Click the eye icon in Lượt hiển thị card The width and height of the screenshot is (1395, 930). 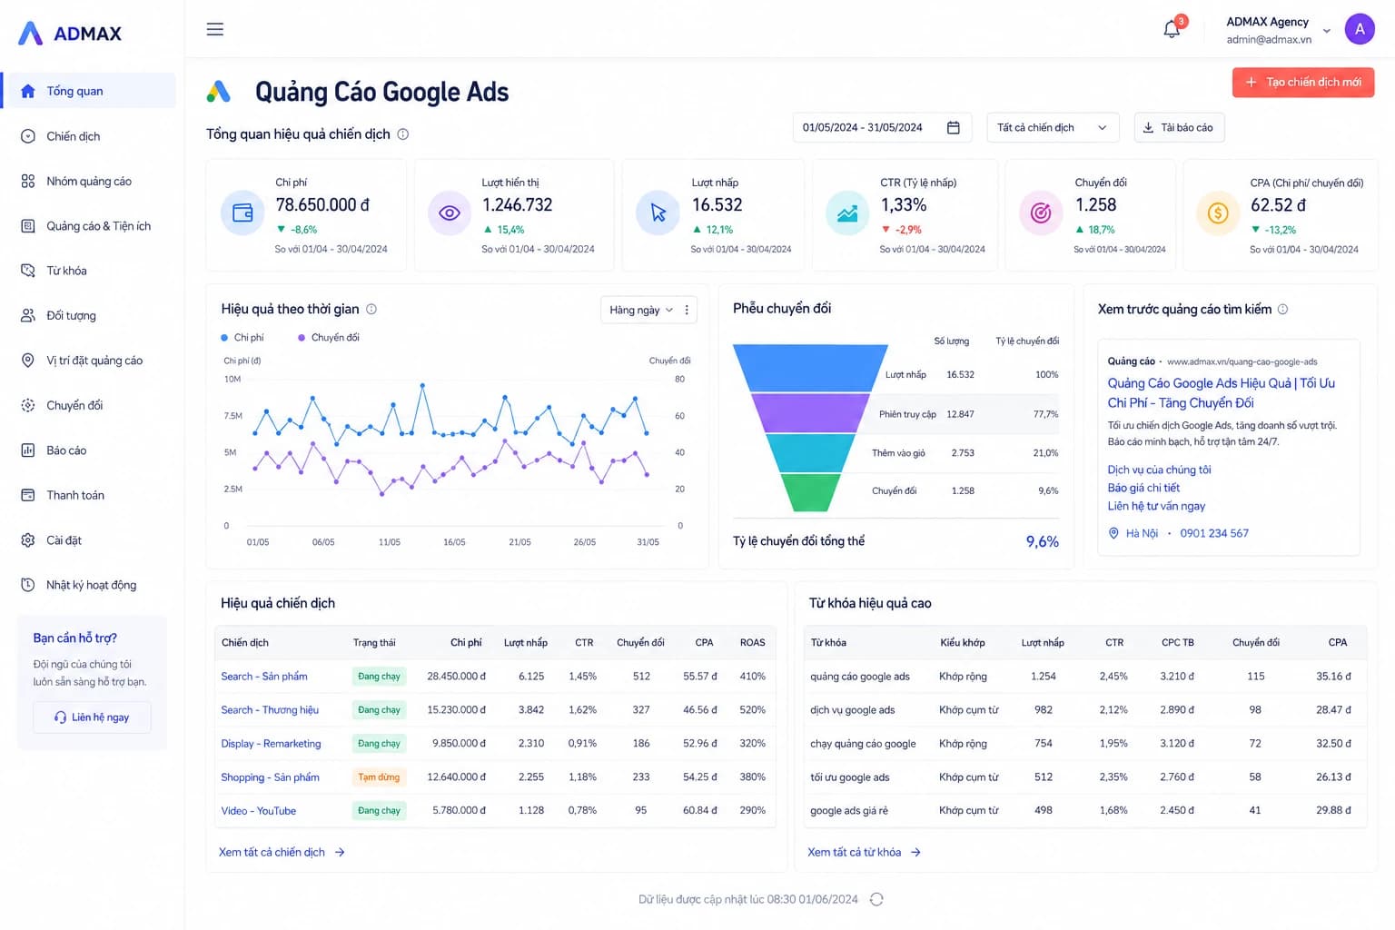(450, 213)
